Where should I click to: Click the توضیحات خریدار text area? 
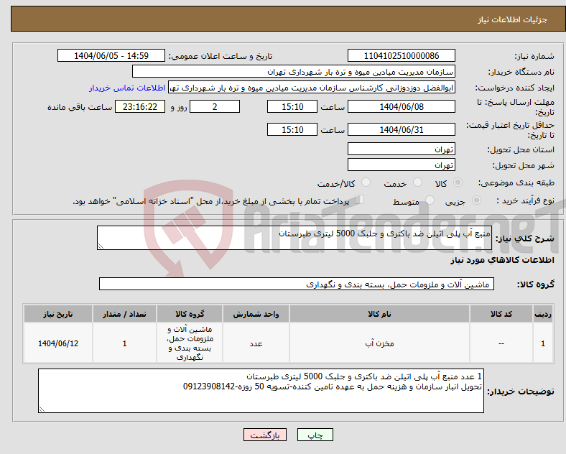261,391
